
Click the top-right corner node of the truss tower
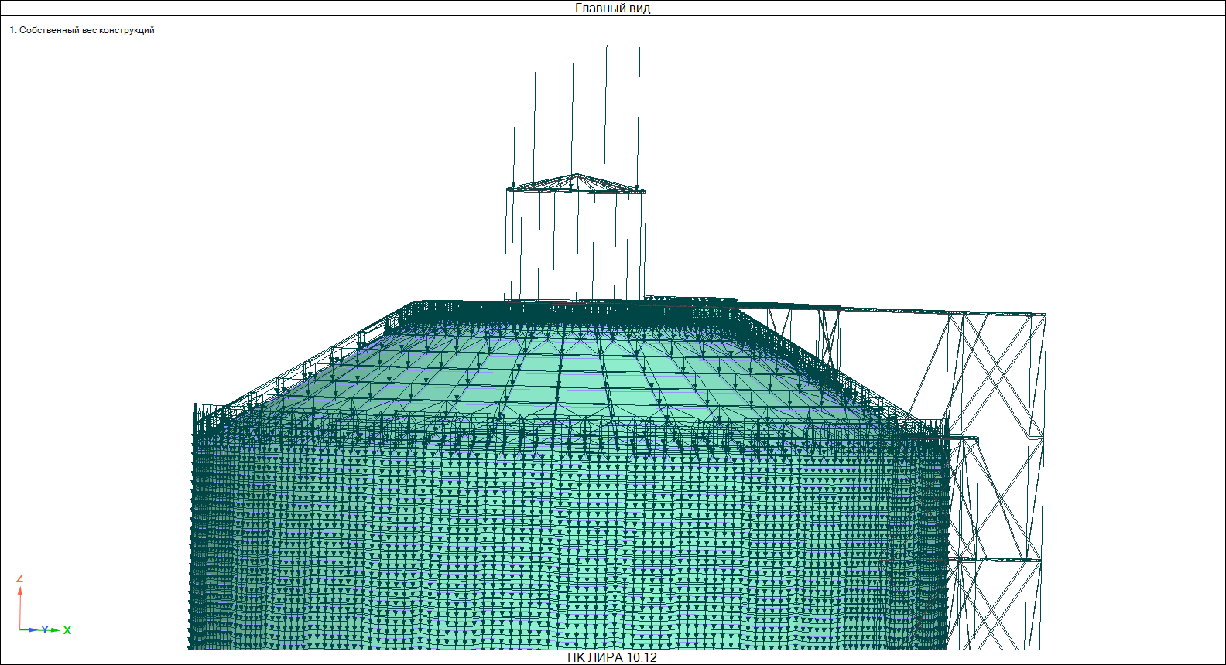coord(1045,315)
